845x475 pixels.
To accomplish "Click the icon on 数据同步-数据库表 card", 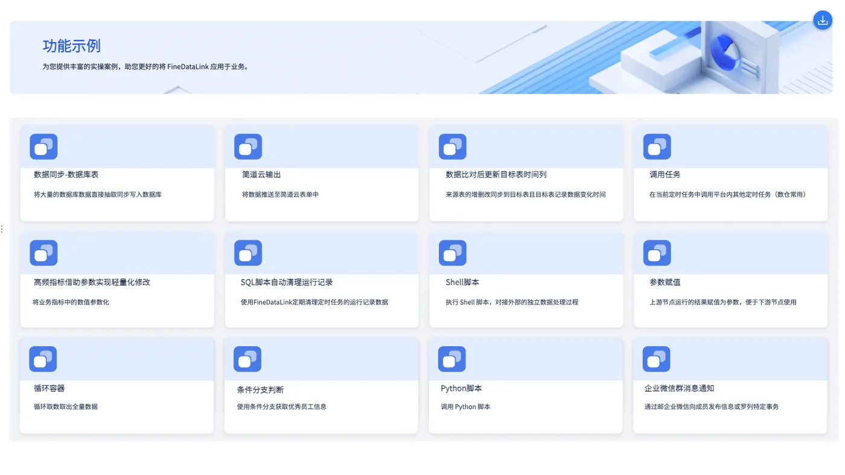I will [x=43, y=146].
